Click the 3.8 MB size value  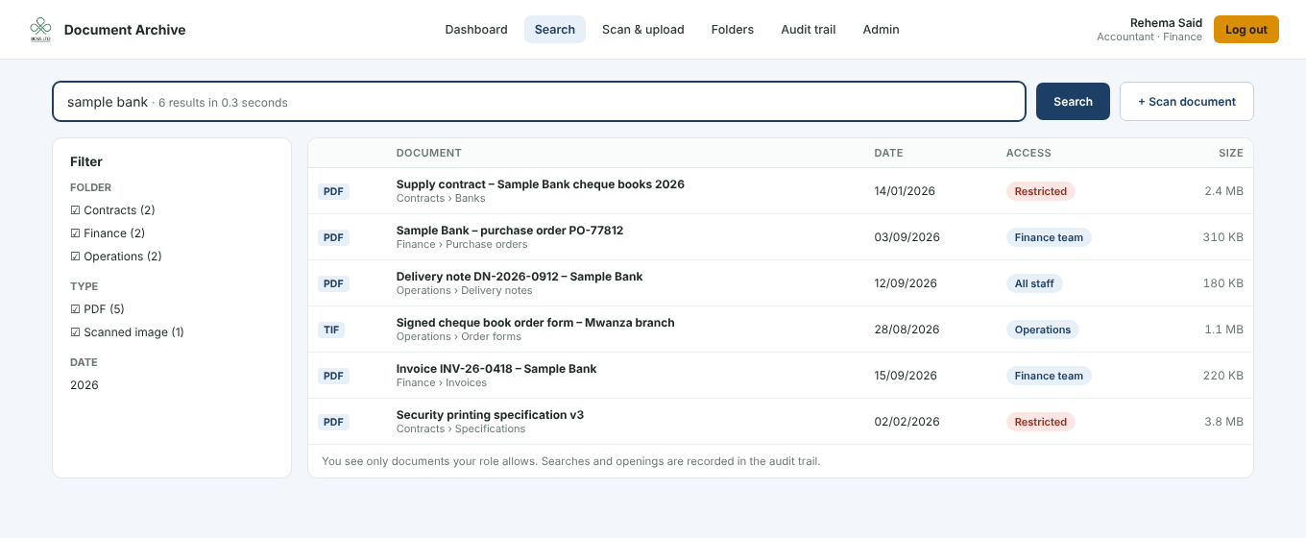click(x=1223, y=422)
